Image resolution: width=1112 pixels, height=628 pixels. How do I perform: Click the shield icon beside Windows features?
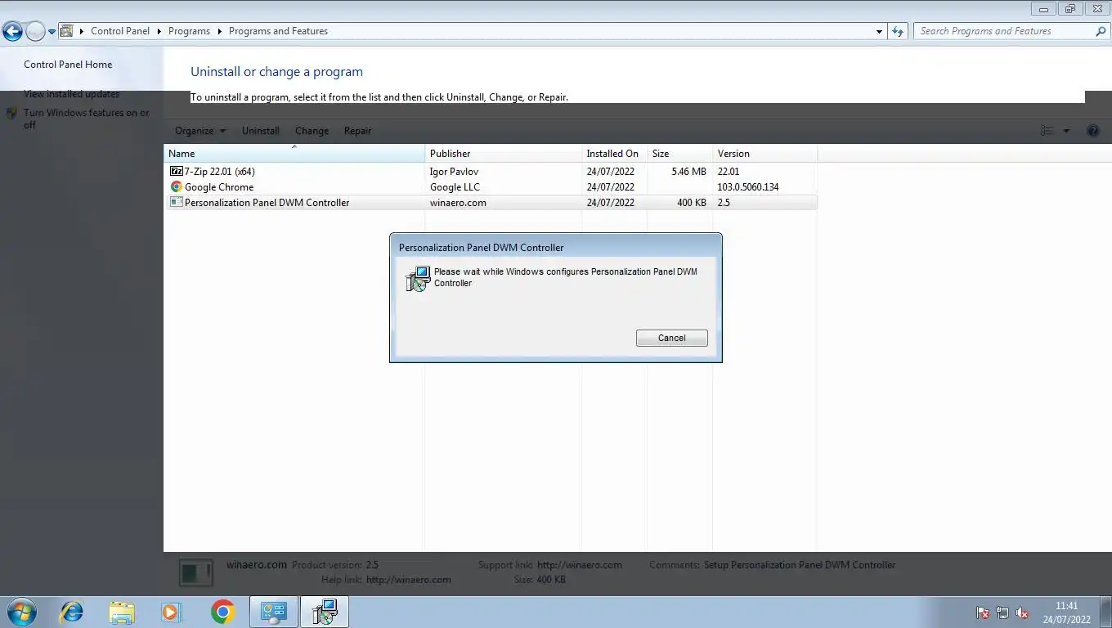(x=12, y=114)
